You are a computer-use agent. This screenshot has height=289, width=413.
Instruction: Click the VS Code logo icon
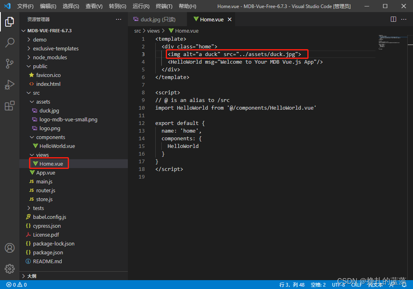[7, 6]
